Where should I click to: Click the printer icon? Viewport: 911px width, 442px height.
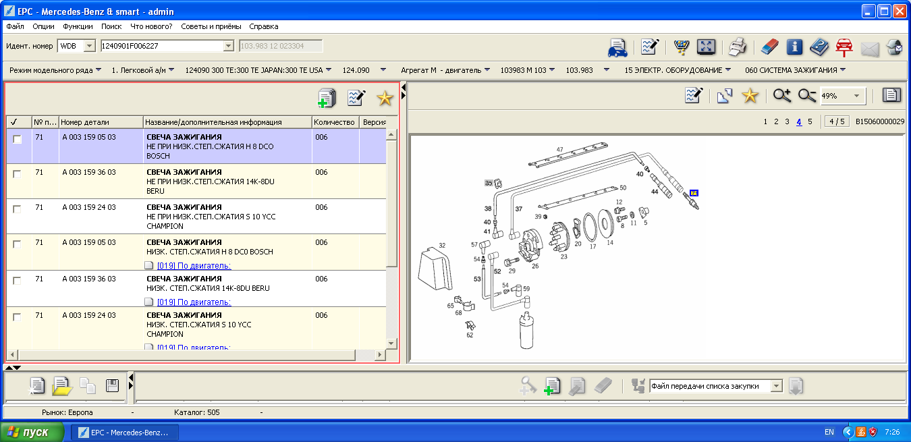pyautogui.click(x=737, y=47)
